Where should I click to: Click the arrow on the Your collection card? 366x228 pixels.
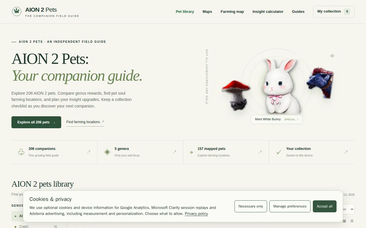(x=346, y=152)
